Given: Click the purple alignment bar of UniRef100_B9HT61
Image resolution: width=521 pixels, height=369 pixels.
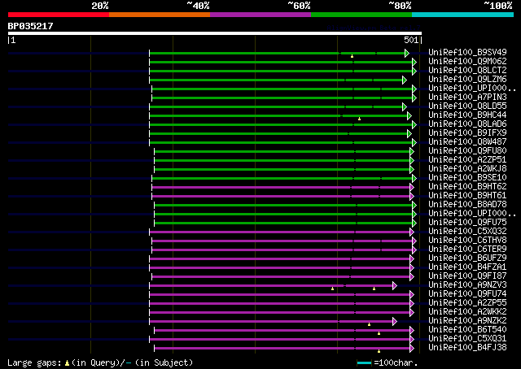Looking at the screenshot, I should [x=282, y=197].
